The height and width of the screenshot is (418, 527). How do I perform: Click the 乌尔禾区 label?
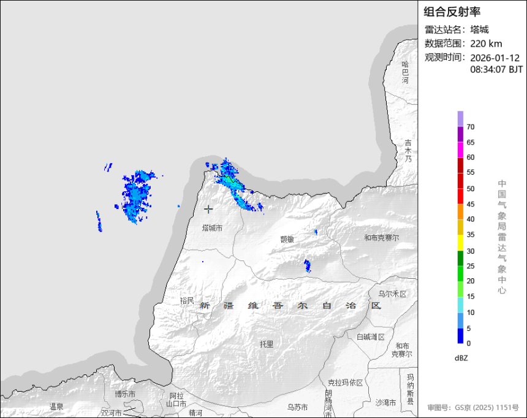(392, 294)
